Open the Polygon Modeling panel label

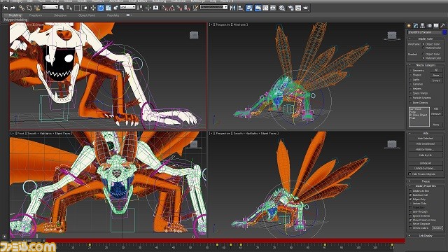(x=15, y=20)
